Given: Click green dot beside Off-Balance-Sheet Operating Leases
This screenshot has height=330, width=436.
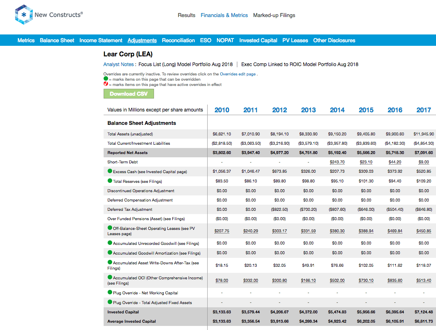Looking at the screenshot, I should point(110,228).
